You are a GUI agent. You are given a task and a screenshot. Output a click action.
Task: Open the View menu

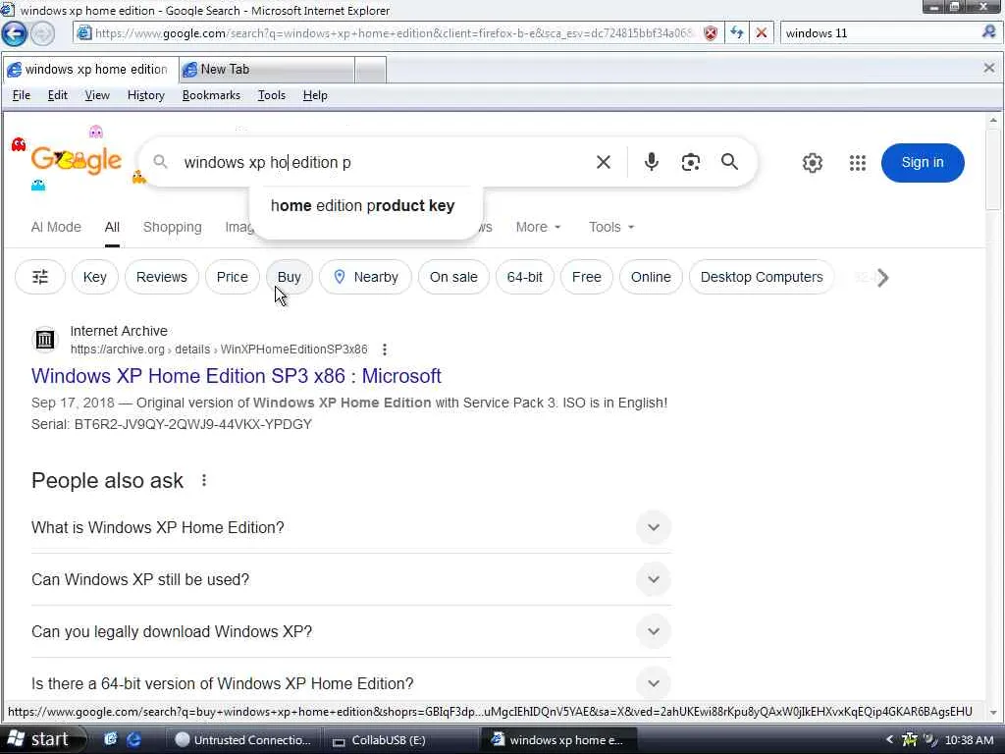coord(97,95)
